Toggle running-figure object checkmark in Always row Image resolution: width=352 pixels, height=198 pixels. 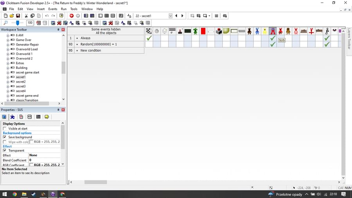327,38
